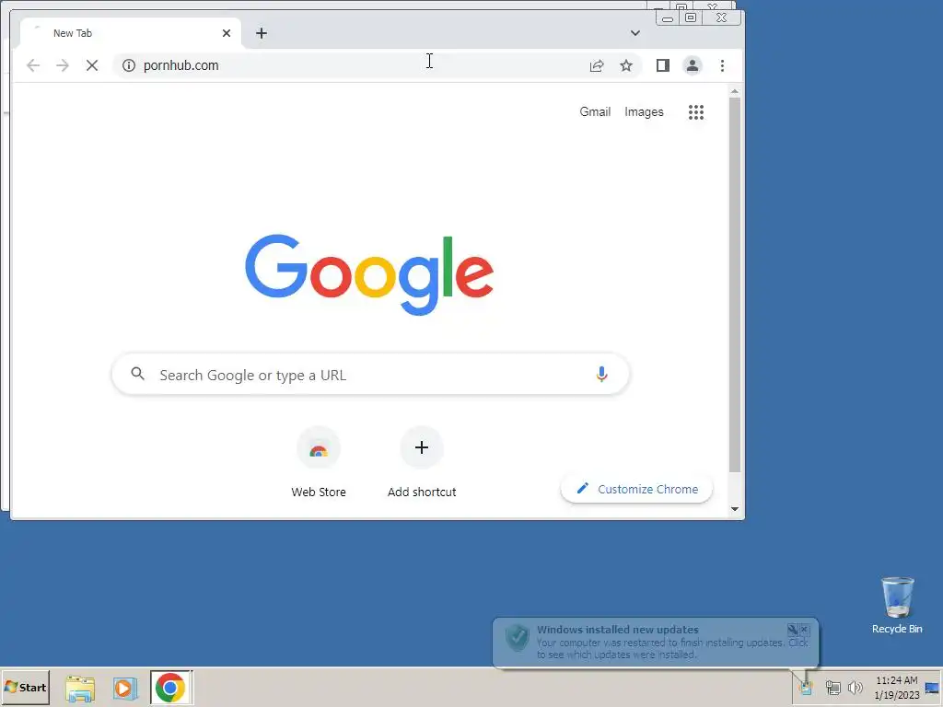943x707 pixels.
Task: Stop loading the page with the X button
Action: coord(92,65)
